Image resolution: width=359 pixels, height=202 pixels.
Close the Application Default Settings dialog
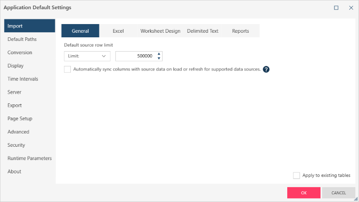point(351,8)
